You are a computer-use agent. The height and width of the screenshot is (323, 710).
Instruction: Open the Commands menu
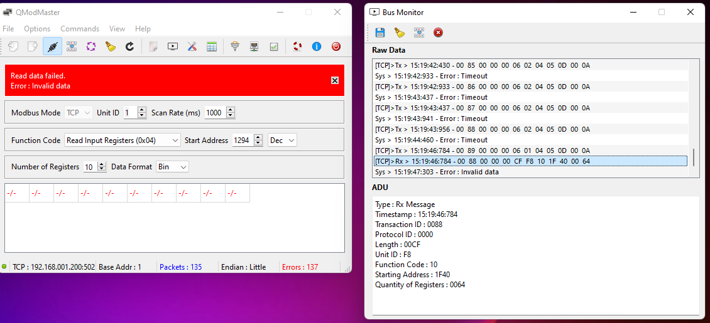[80, 28]
